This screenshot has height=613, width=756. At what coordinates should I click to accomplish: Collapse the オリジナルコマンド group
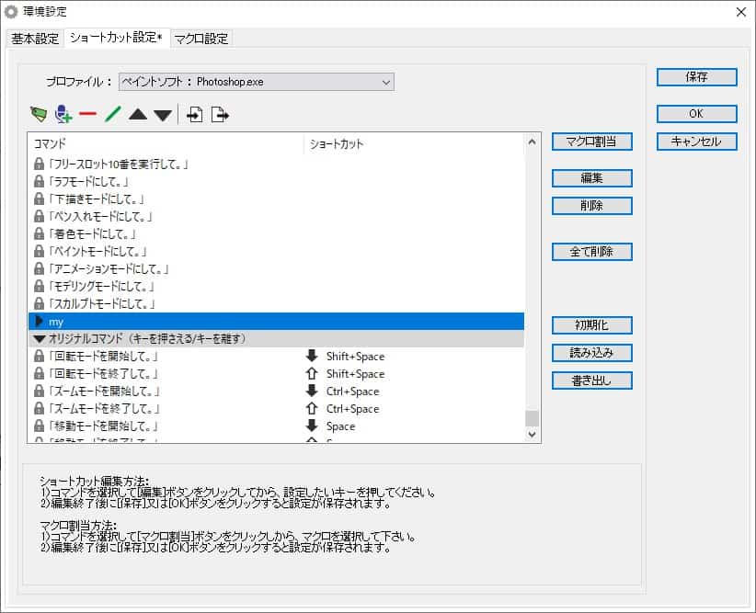(40, 339)
